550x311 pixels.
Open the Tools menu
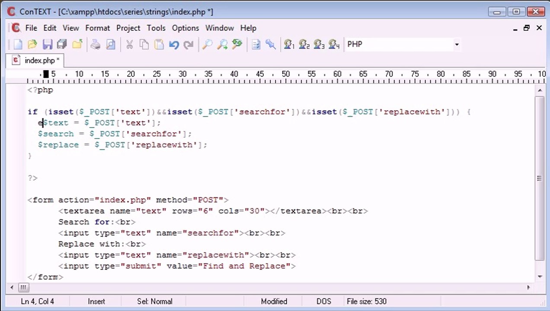click(156, 28)
